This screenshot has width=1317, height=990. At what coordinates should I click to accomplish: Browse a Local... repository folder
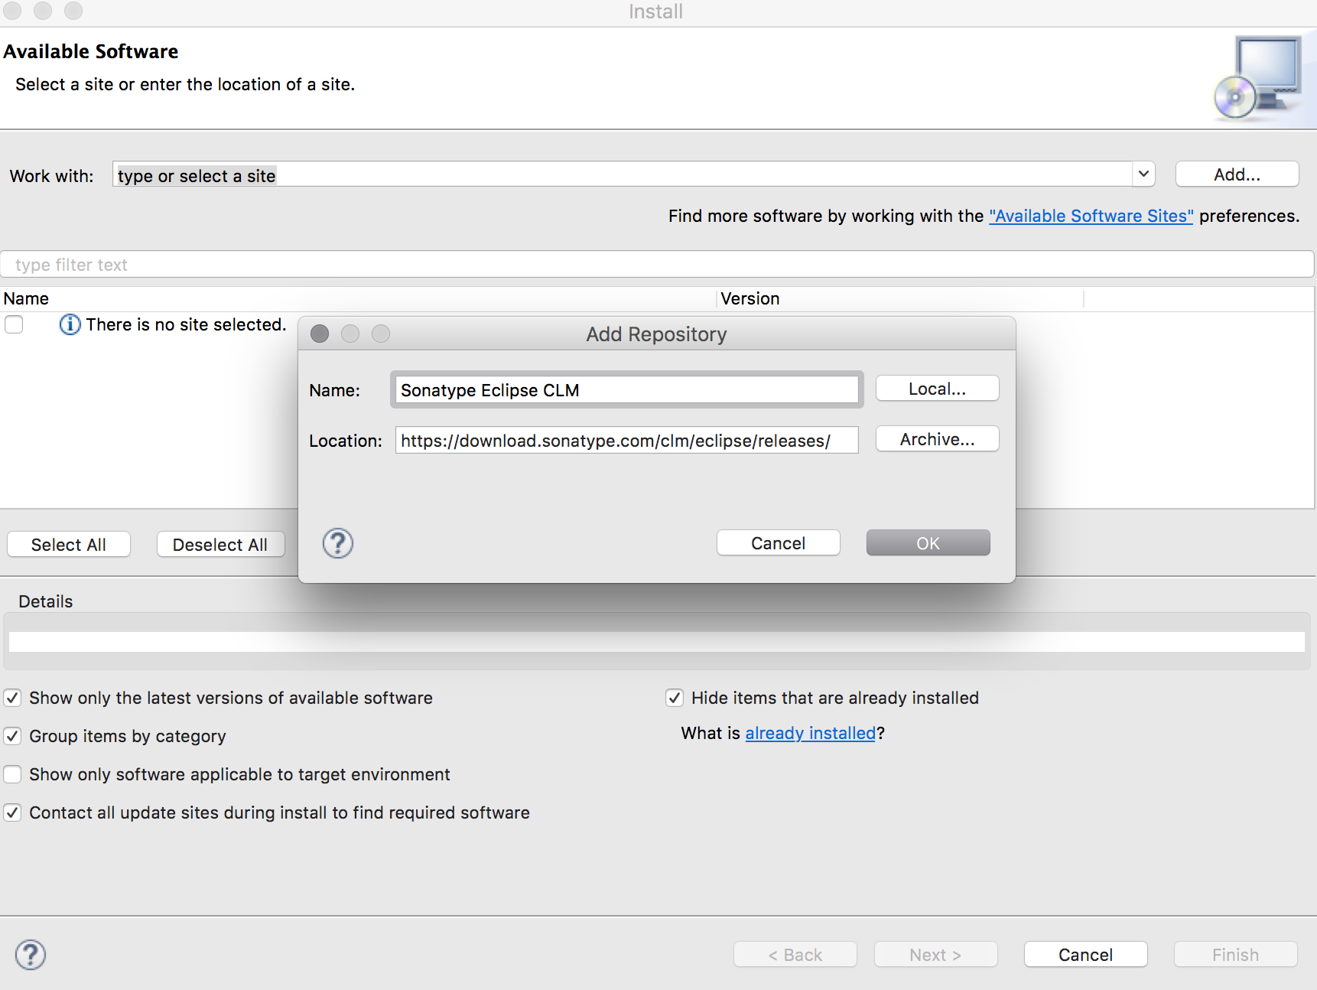937,389
